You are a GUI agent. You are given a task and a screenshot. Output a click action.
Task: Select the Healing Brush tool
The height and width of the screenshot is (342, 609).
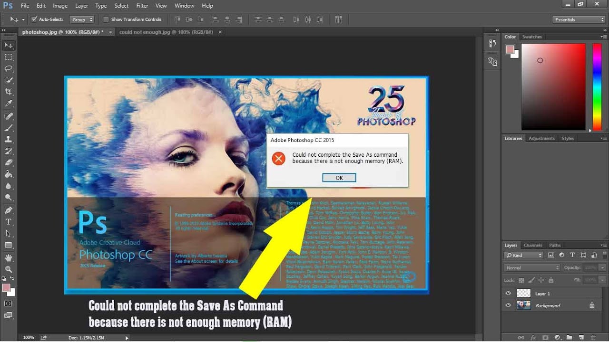pyautogui.click(x=9, y=116)
